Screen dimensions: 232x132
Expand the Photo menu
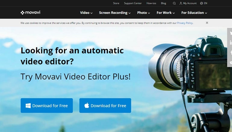143,13
